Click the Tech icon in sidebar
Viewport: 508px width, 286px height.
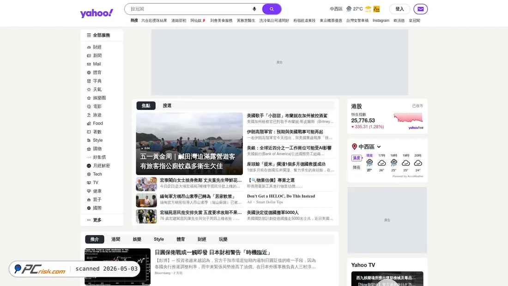(x=89, y=174)
